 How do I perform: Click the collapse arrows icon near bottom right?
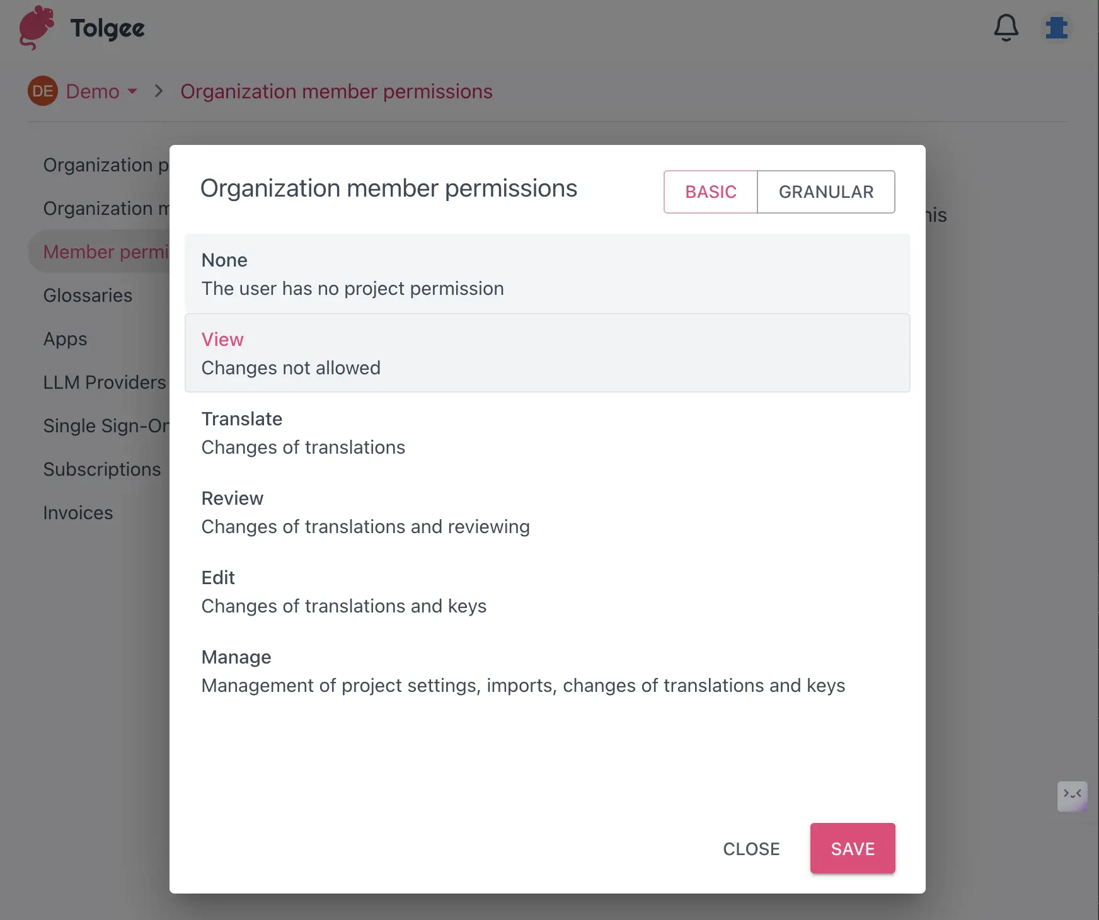(1073, 796)
